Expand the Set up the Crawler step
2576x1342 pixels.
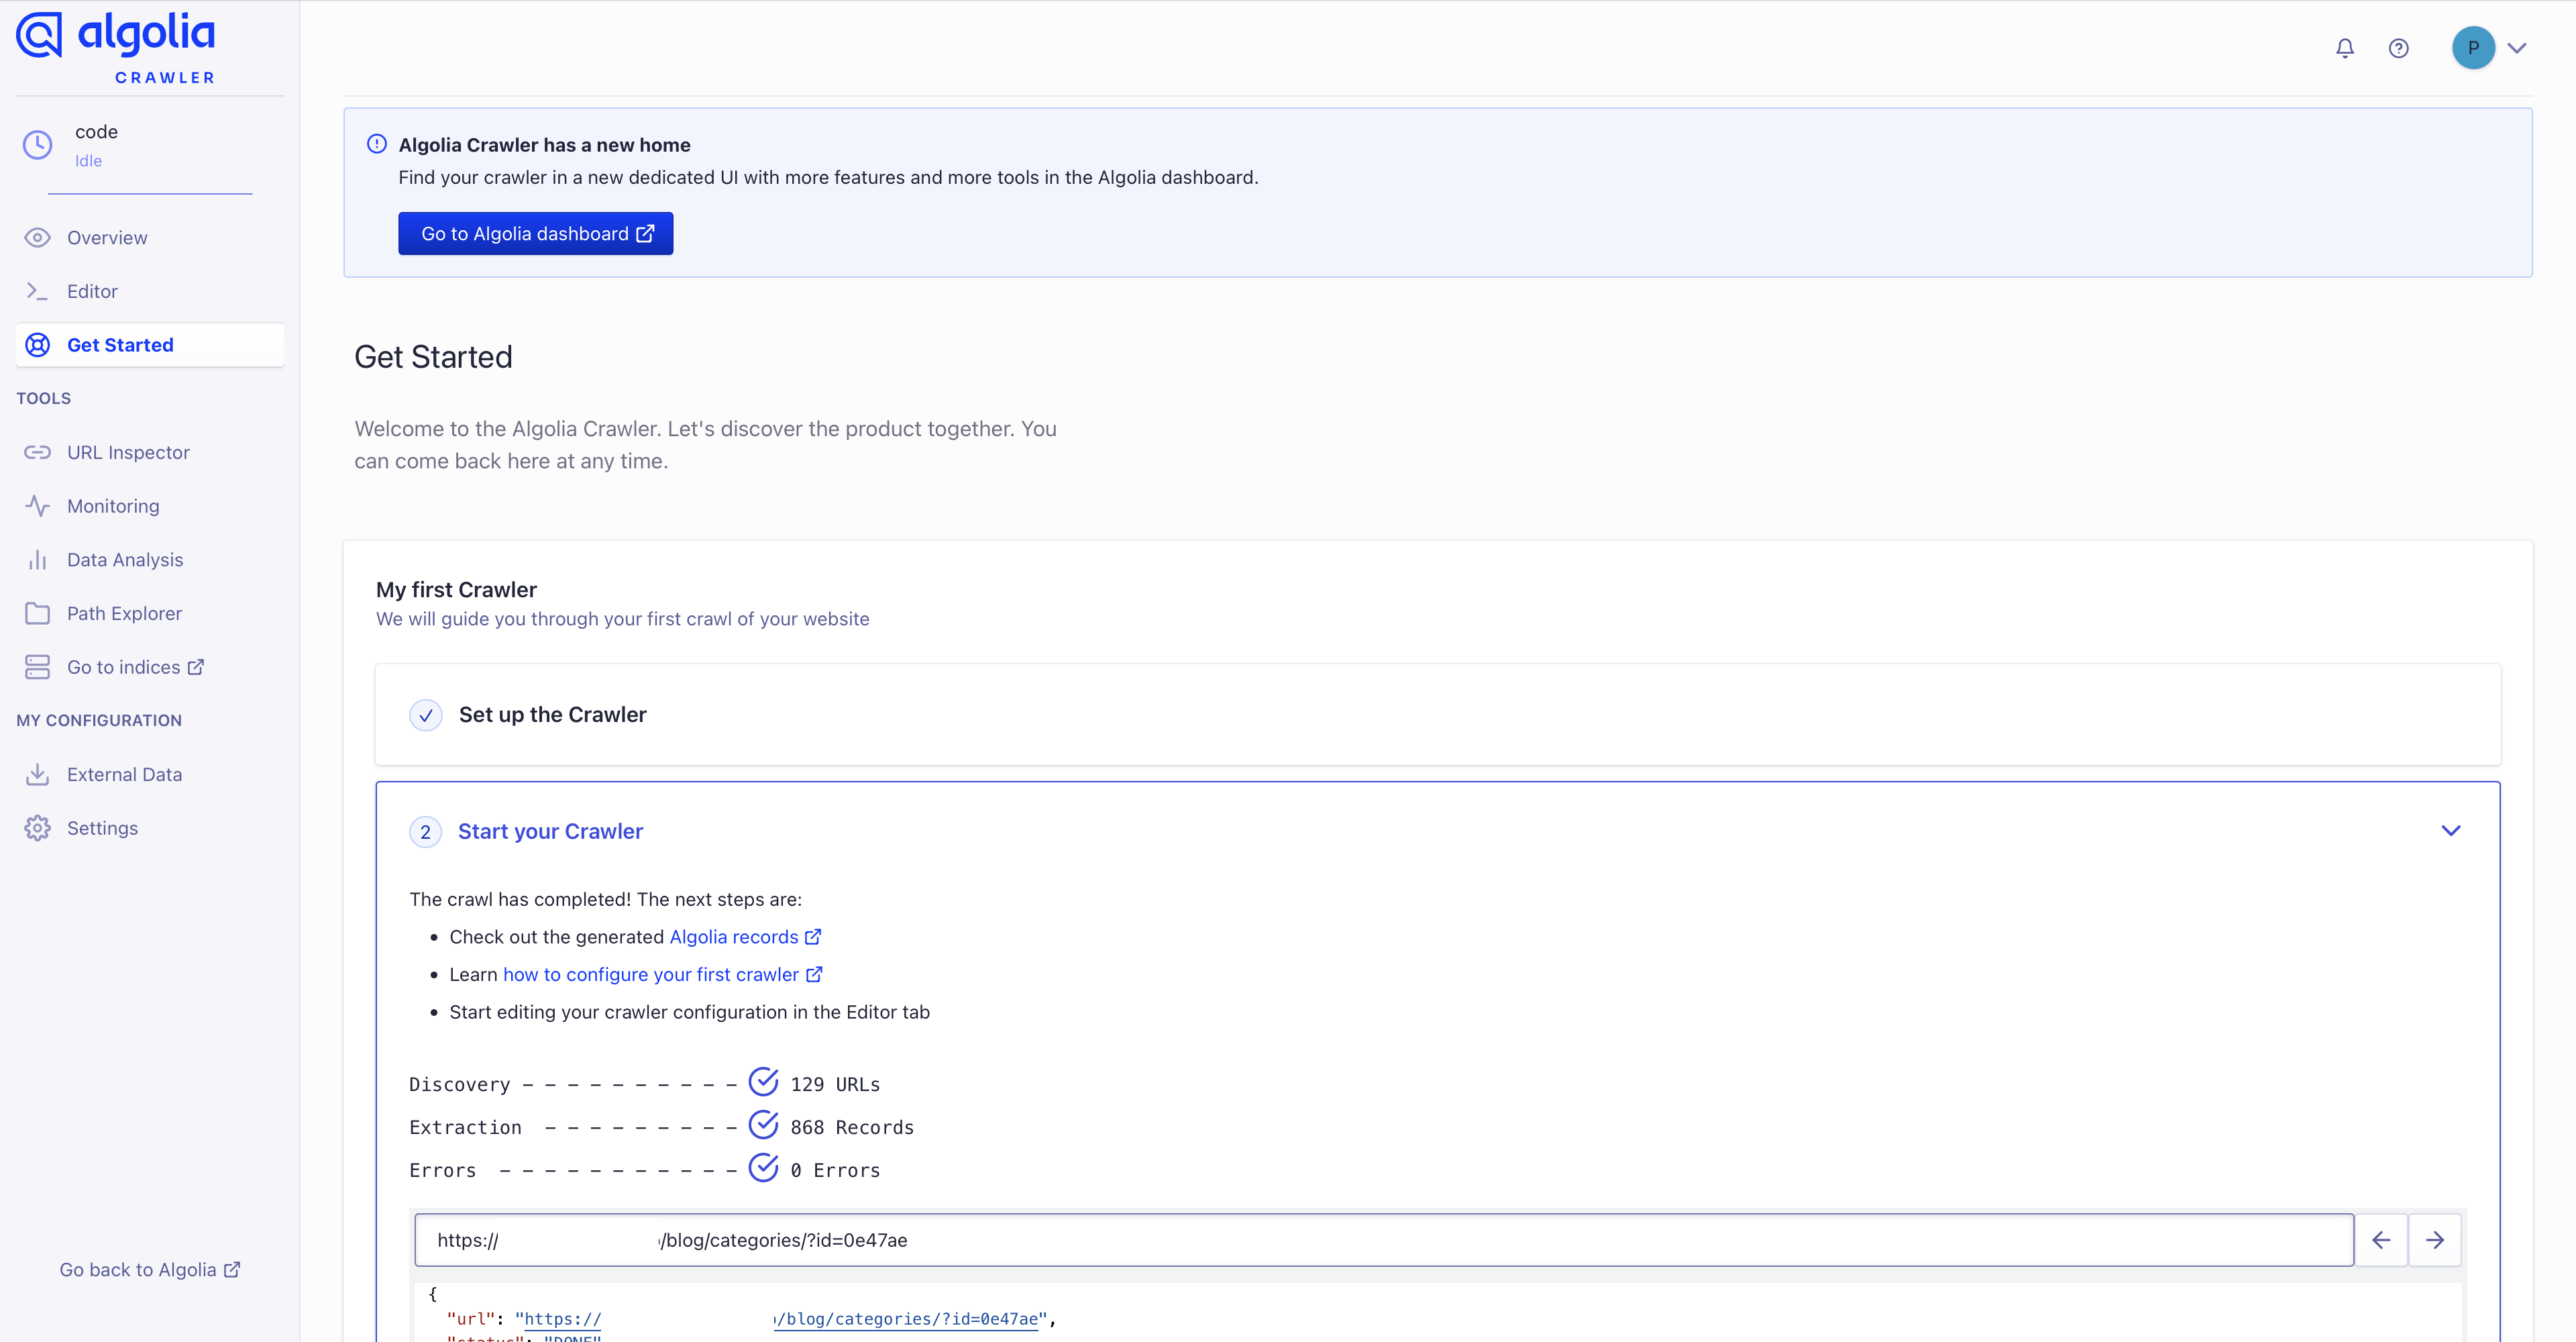[x=552, y=715]
